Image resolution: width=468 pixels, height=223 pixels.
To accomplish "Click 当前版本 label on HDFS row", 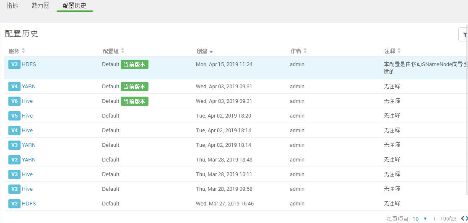I will pos(134,64).
